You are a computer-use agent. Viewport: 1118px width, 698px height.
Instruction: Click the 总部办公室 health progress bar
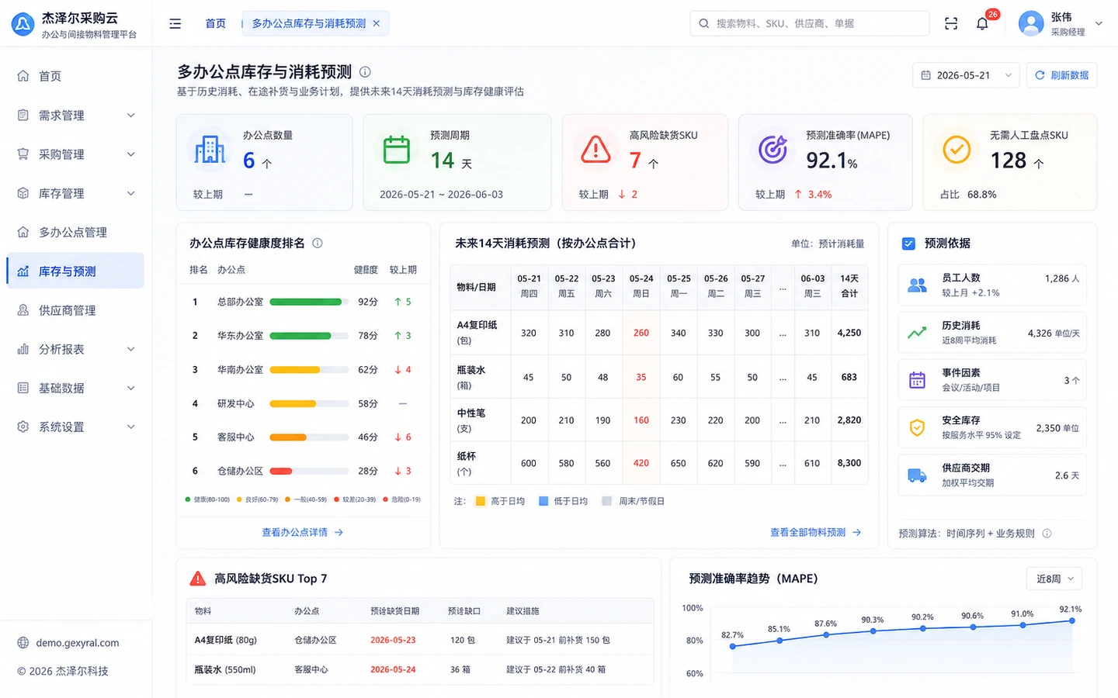click(309, 302)
